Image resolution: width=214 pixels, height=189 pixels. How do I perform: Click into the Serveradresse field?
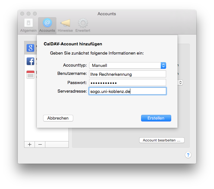[128, 91]
